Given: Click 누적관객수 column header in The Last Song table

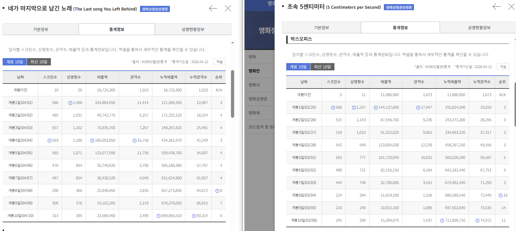Looking at the screenshot, I should pos(198,77).
